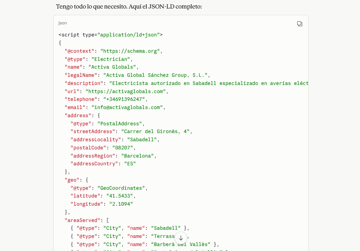
Task: Click the City entry "Barberà del Vallès"
Action: [x=145, y=244]
